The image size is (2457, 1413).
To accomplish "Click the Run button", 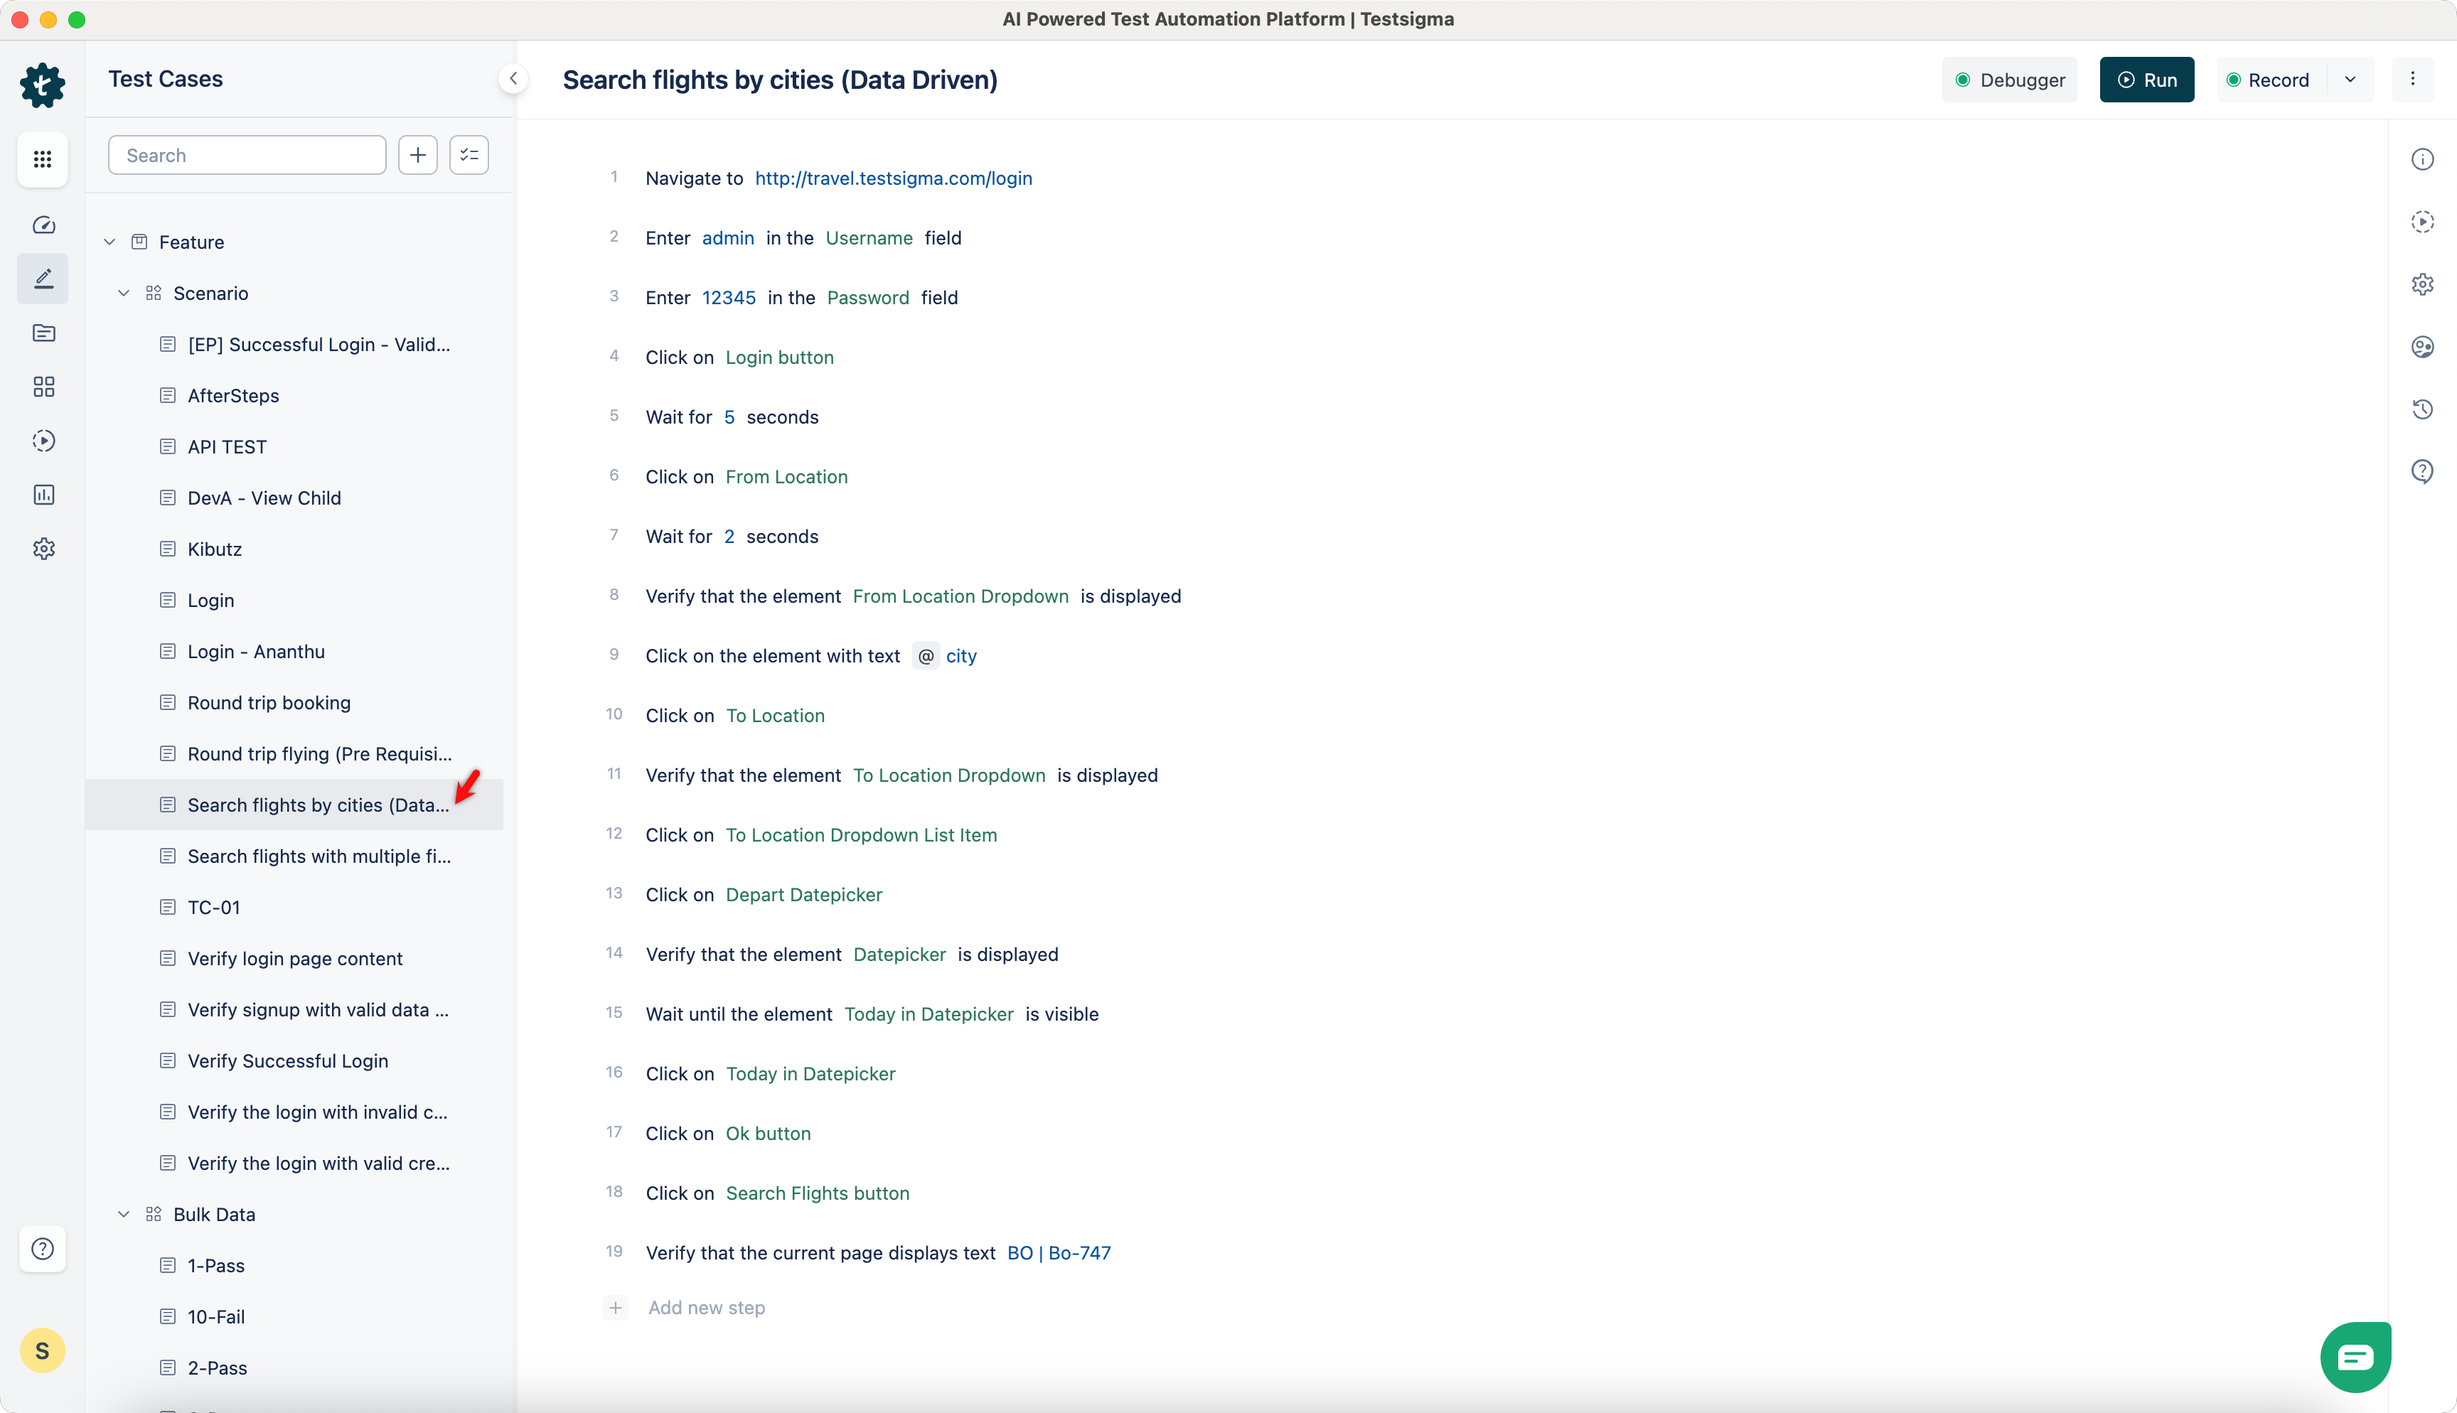I will point(2146,80).
